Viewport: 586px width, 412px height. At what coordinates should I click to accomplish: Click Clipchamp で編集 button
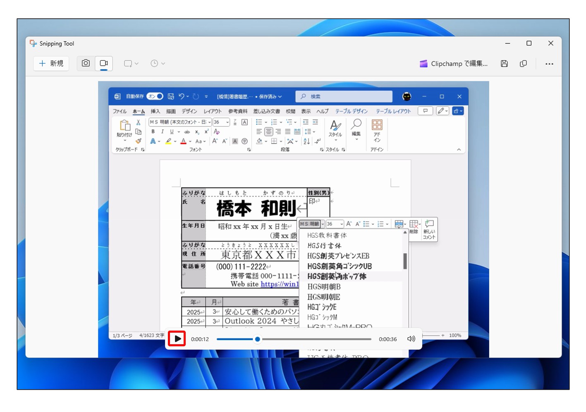click(x=454, y=64)
